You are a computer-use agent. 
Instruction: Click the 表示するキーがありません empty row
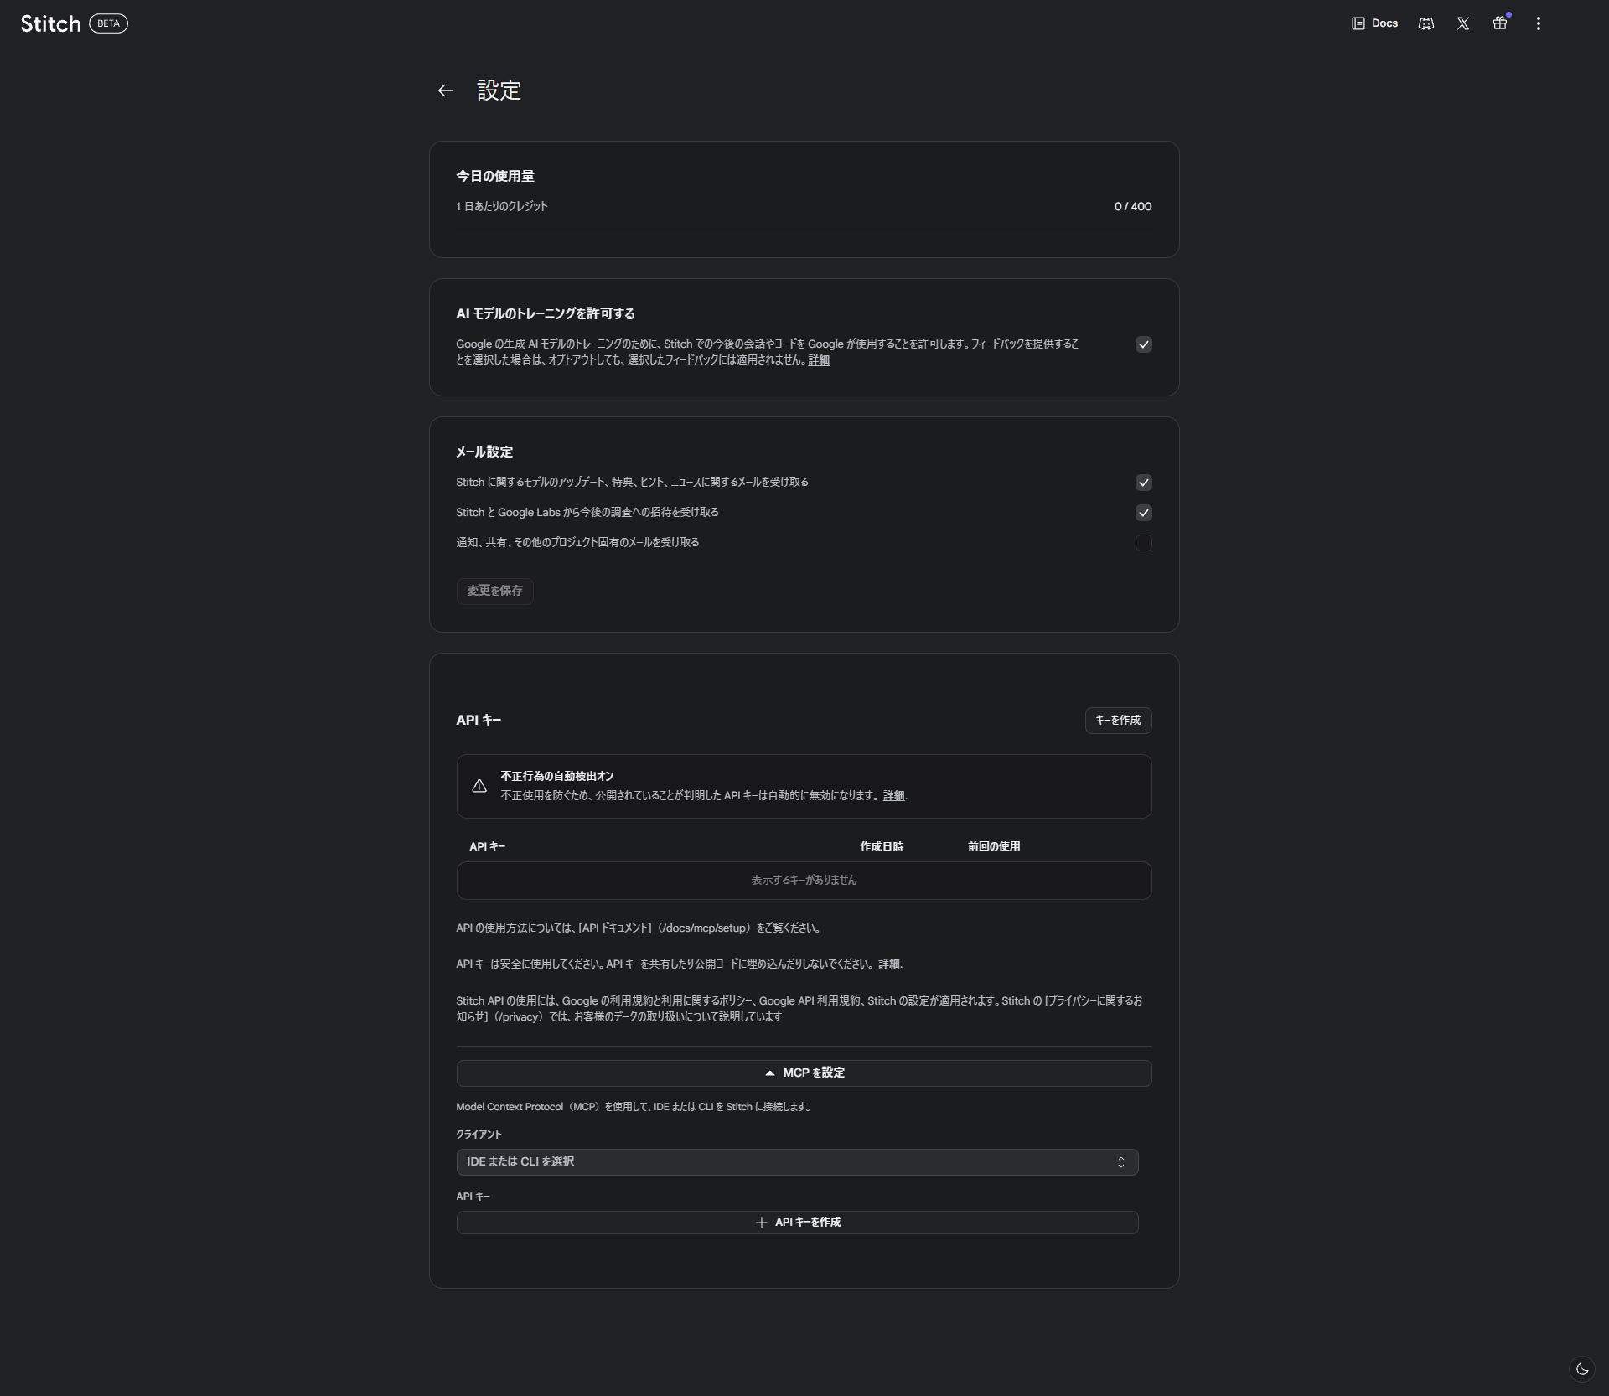[804, 881]
